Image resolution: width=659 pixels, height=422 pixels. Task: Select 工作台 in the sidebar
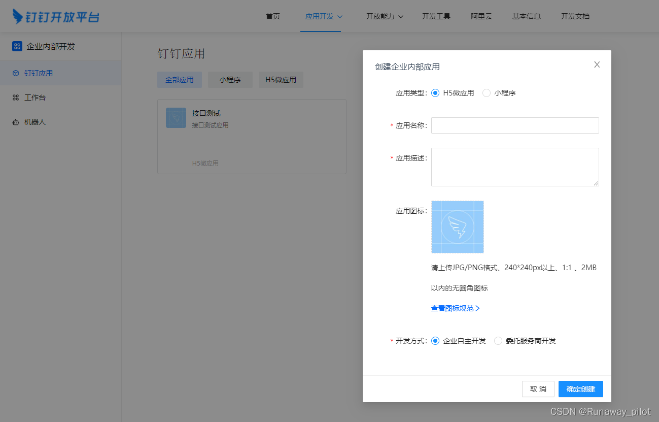pyautogui.click(x=61, y=98)
